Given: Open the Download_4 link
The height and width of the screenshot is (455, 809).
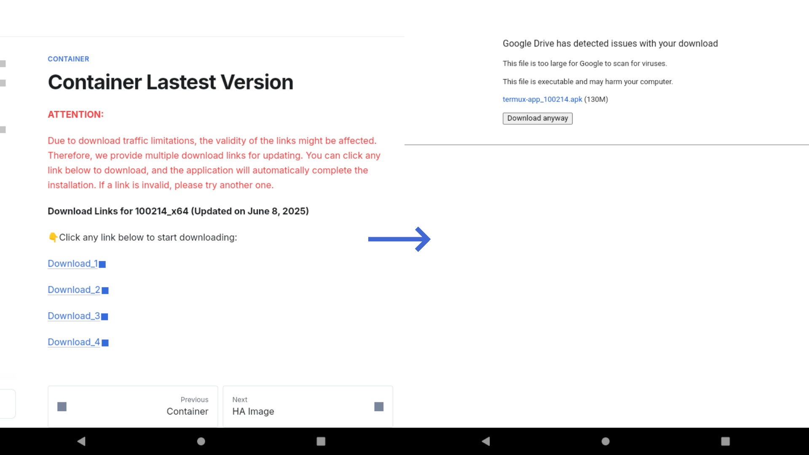Looking at the screenshot, I should tap(74, 342).
